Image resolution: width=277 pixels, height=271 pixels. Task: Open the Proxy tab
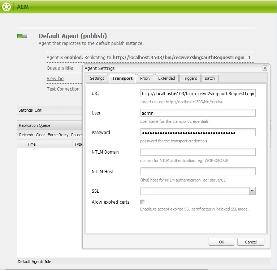tap(145, 78)
